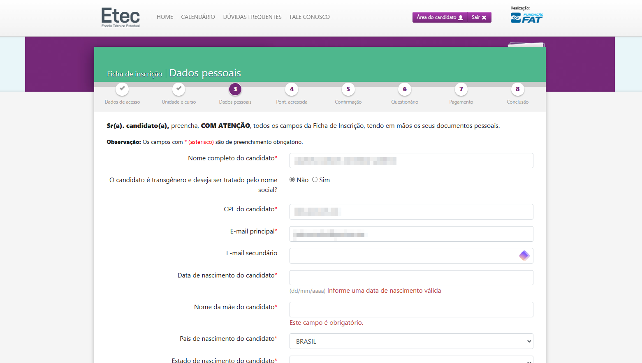This screenshot has height=363, width=642.
Task: Select the Sim radio for nome social
Action: click(x=315, y=180)
